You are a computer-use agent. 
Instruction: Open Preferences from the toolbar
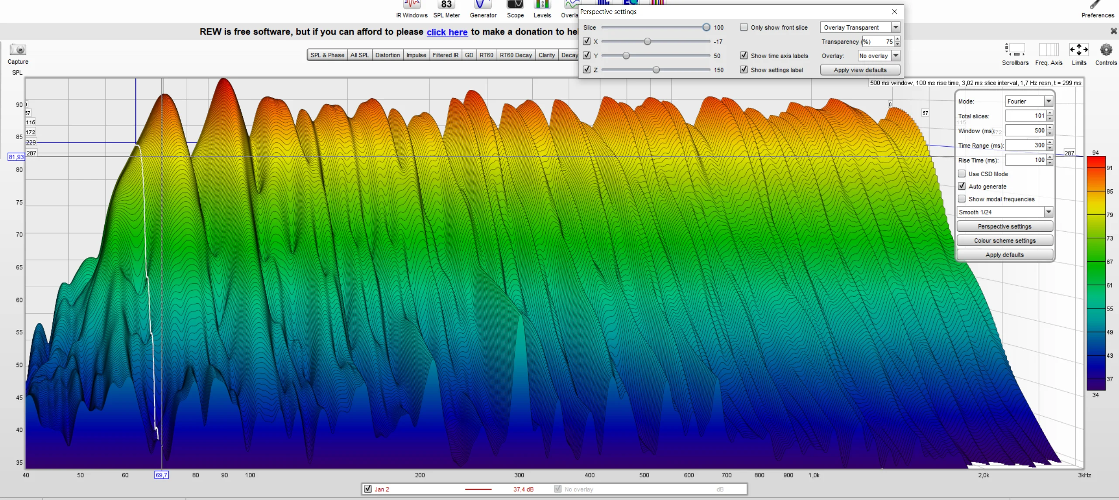(x=1098, y=10)
